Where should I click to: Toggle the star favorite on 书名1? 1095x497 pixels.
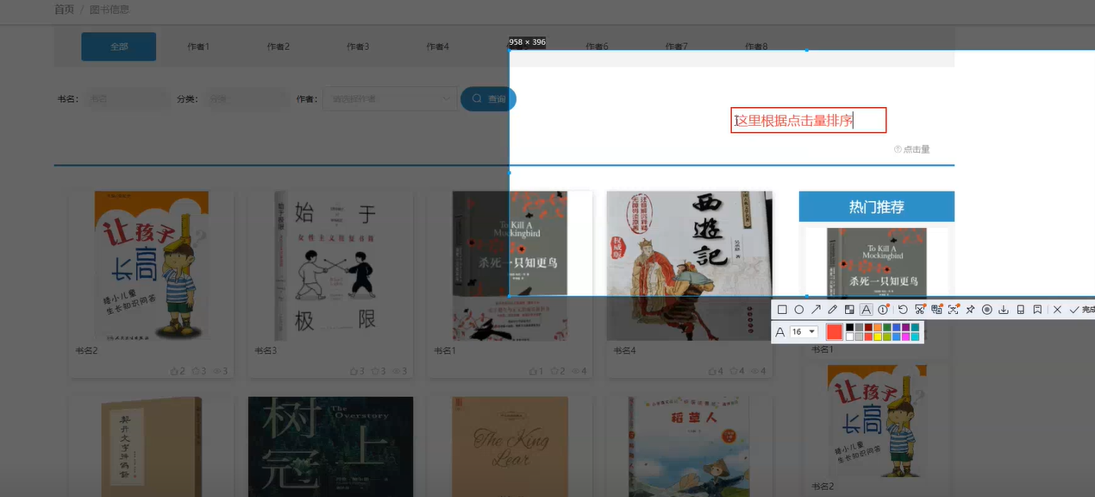[x=554, y=371]
